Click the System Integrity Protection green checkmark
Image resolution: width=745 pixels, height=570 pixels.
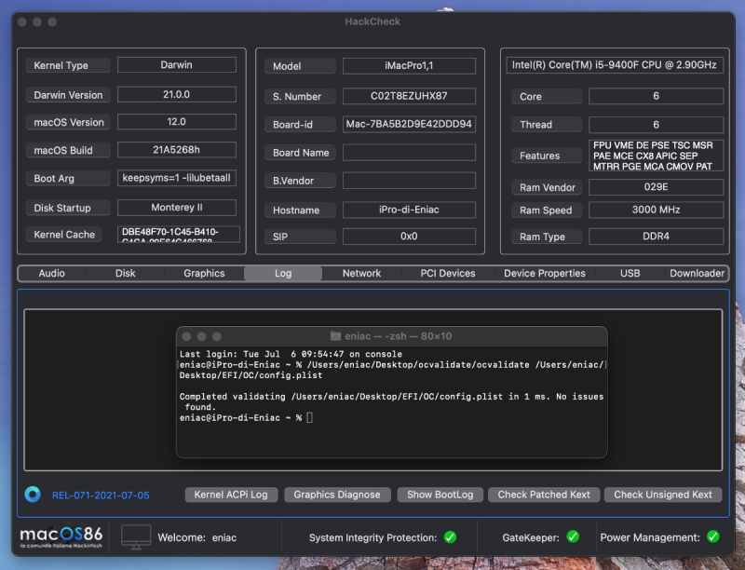[x=450, y=537]
